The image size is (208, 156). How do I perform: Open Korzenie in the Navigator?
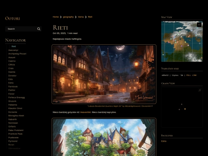pos(13,112)
